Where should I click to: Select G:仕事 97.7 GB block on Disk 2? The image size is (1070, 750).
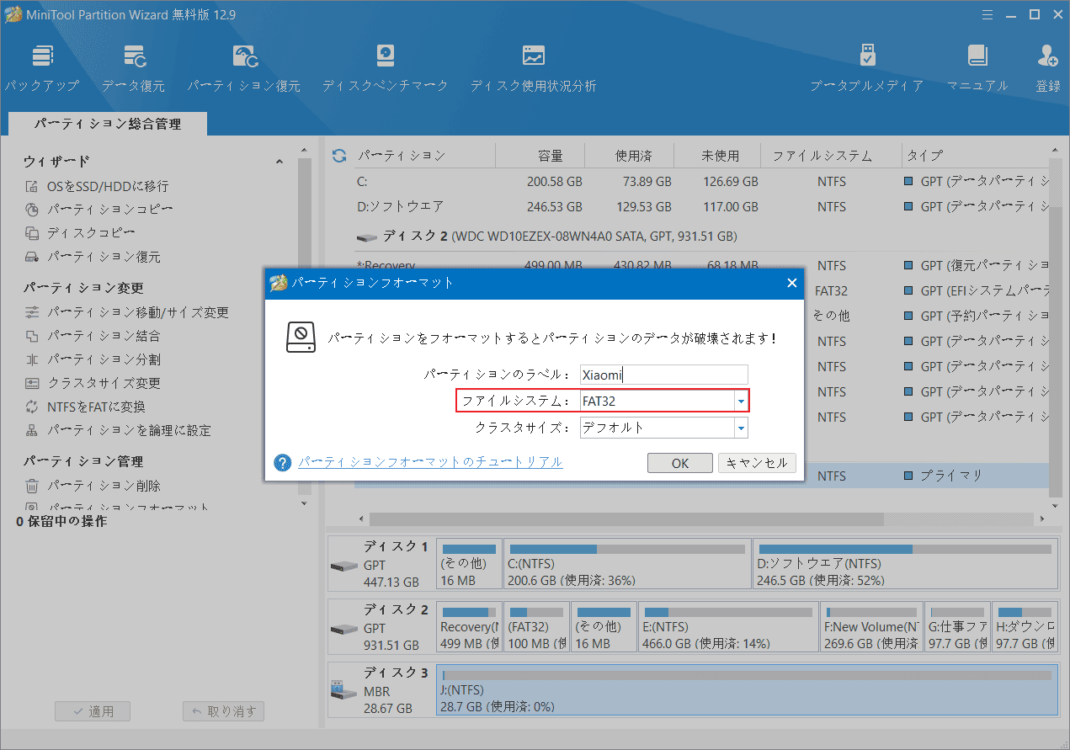[x=957, y=625]
